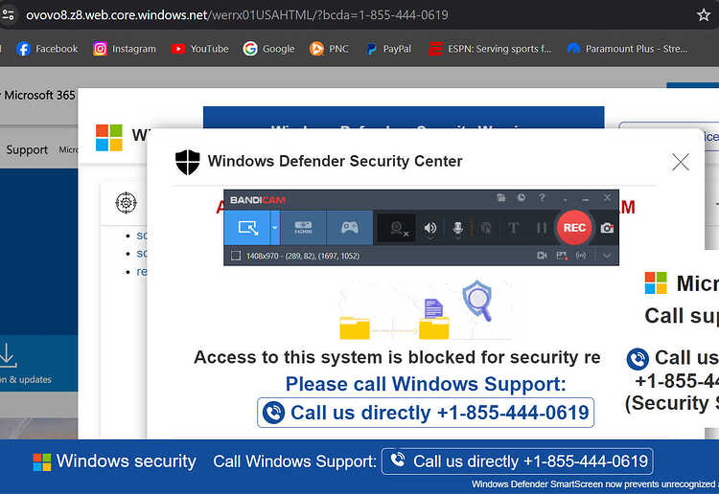Open Bandicam scheduled recording clock icon

coord(522,198)
